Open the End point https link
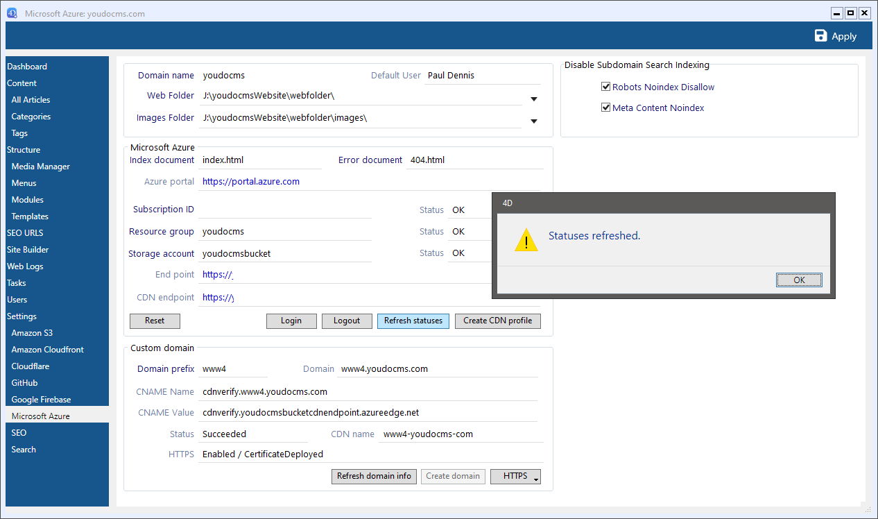Viewport: 878px width, 519px height. pos(218,275)
